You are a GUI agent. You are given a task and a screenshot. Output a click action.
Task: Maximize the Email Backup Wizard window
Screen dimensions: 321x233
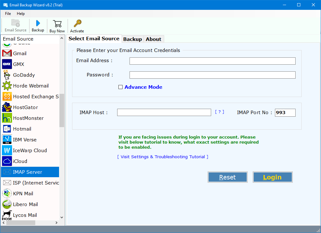coord(299,5)
